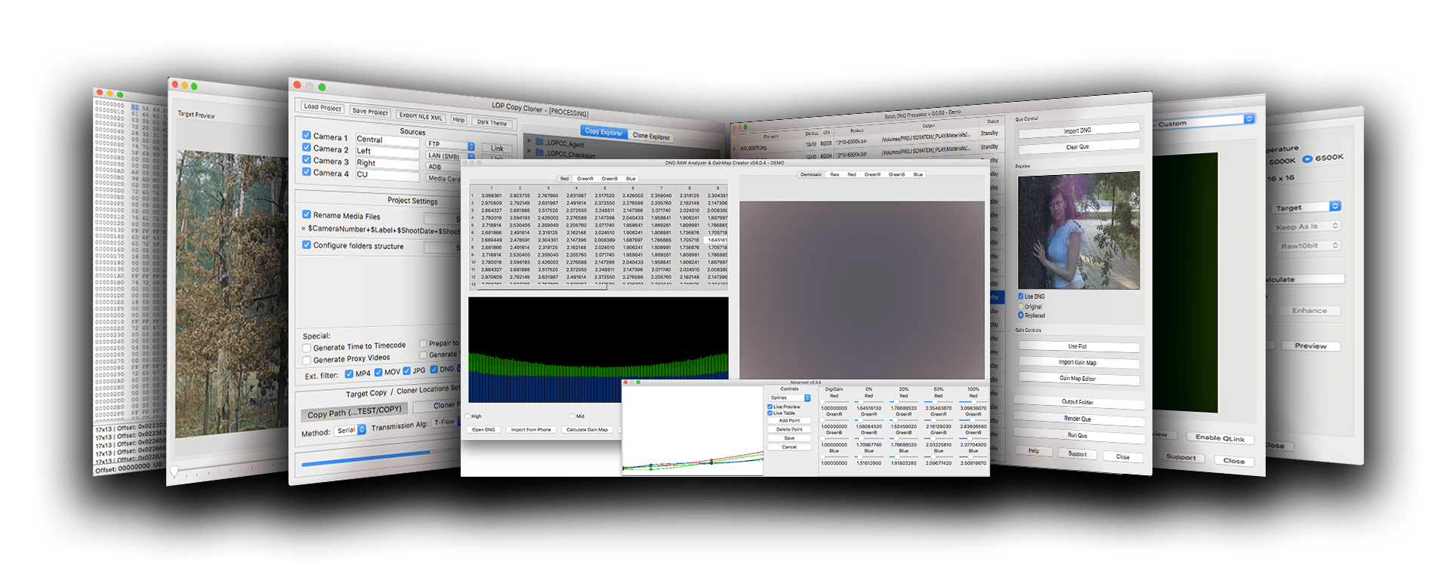
Task: Click the woman preview thumbnail image
Action: [1078, 231]
